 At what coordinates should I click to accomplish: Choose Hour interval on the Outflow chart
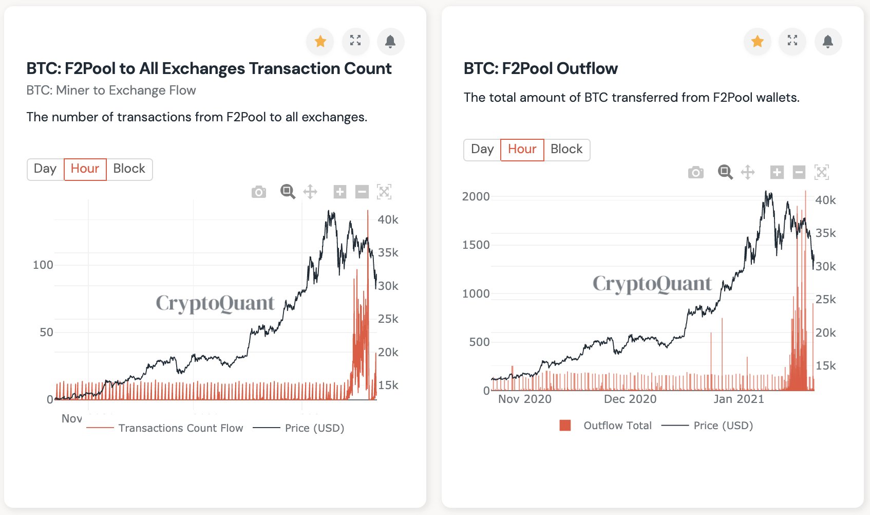click(522, 150)
